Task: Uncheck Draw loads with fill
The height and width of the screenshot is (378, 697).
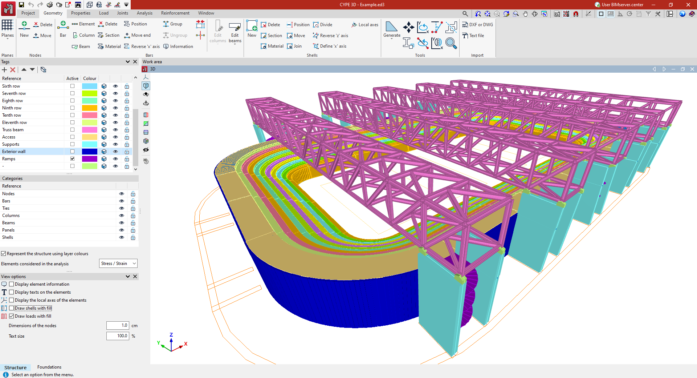Action: point(12,316)
